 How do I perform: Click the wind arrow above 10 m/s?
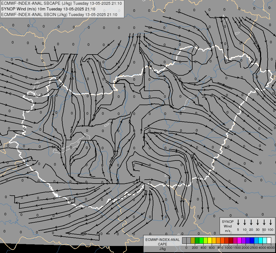pyautogui.click(x=245, y=222)
